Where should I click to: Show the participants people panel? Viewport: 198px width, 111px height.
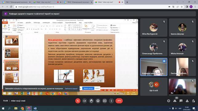click(x=175, y=101)
